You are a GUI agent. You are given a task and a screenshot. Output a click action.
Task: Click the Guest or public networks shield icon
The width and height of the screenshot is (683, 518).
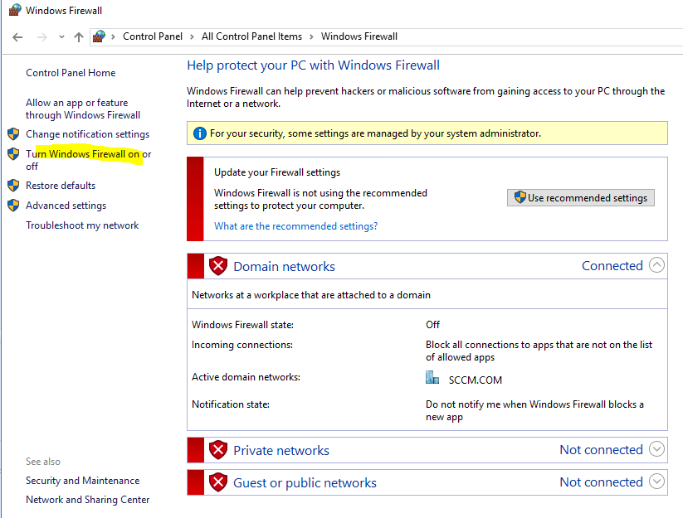tap(218, 482)
